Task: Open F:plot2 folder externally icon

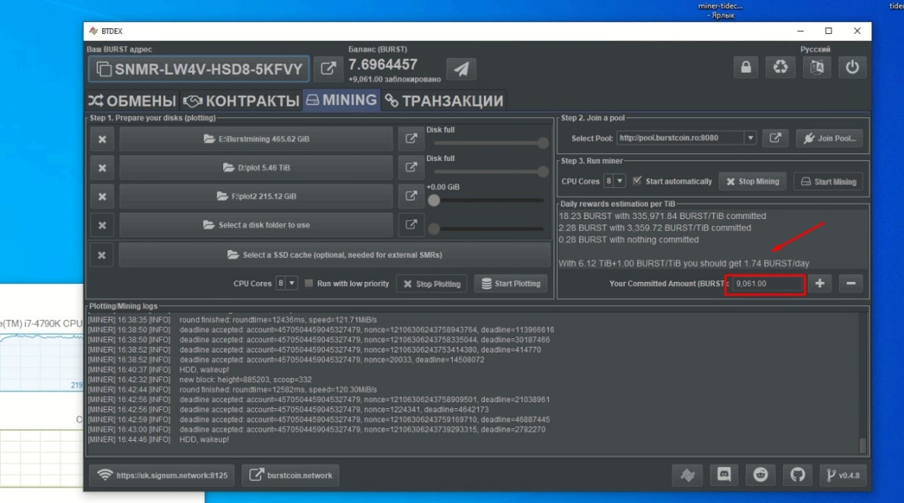Action: (x=410, y=196)
